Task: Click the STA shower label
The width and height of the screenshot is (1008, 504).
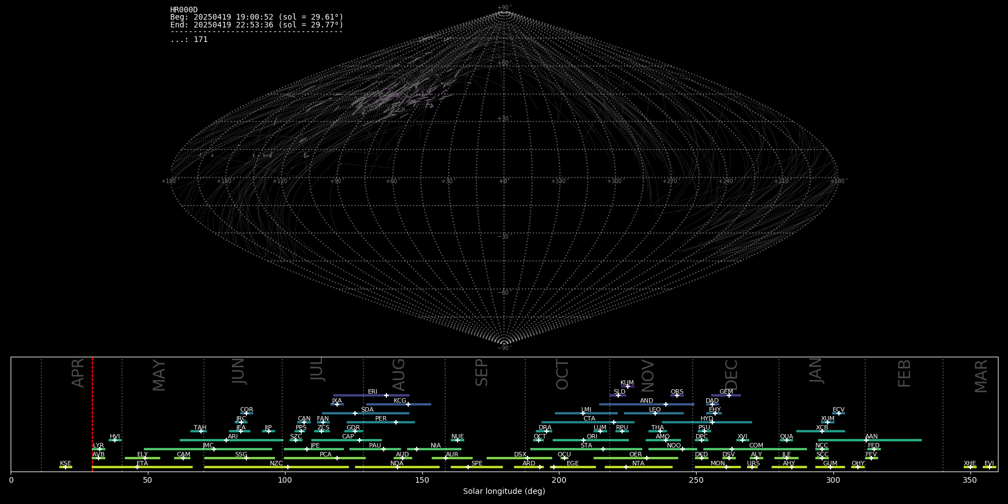Action: coord(586,446)
